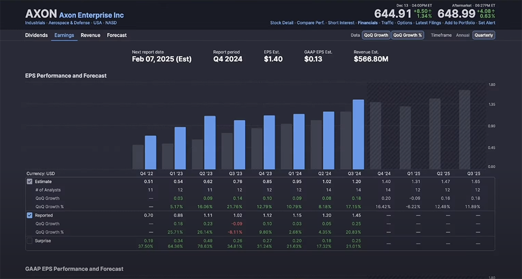Click next report date Feb 07, 2025
This screenshot has width=522, height=279.
pyautogui.click(x=161, y=60)
